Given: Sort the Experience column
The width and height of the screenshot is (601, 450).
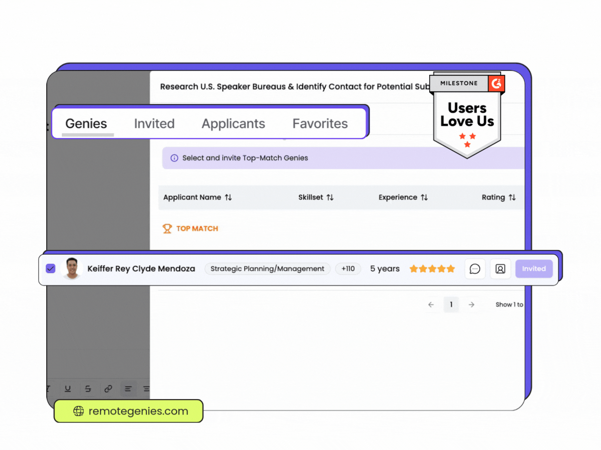Looking at the screenshot, I should (x=424, y=197).
